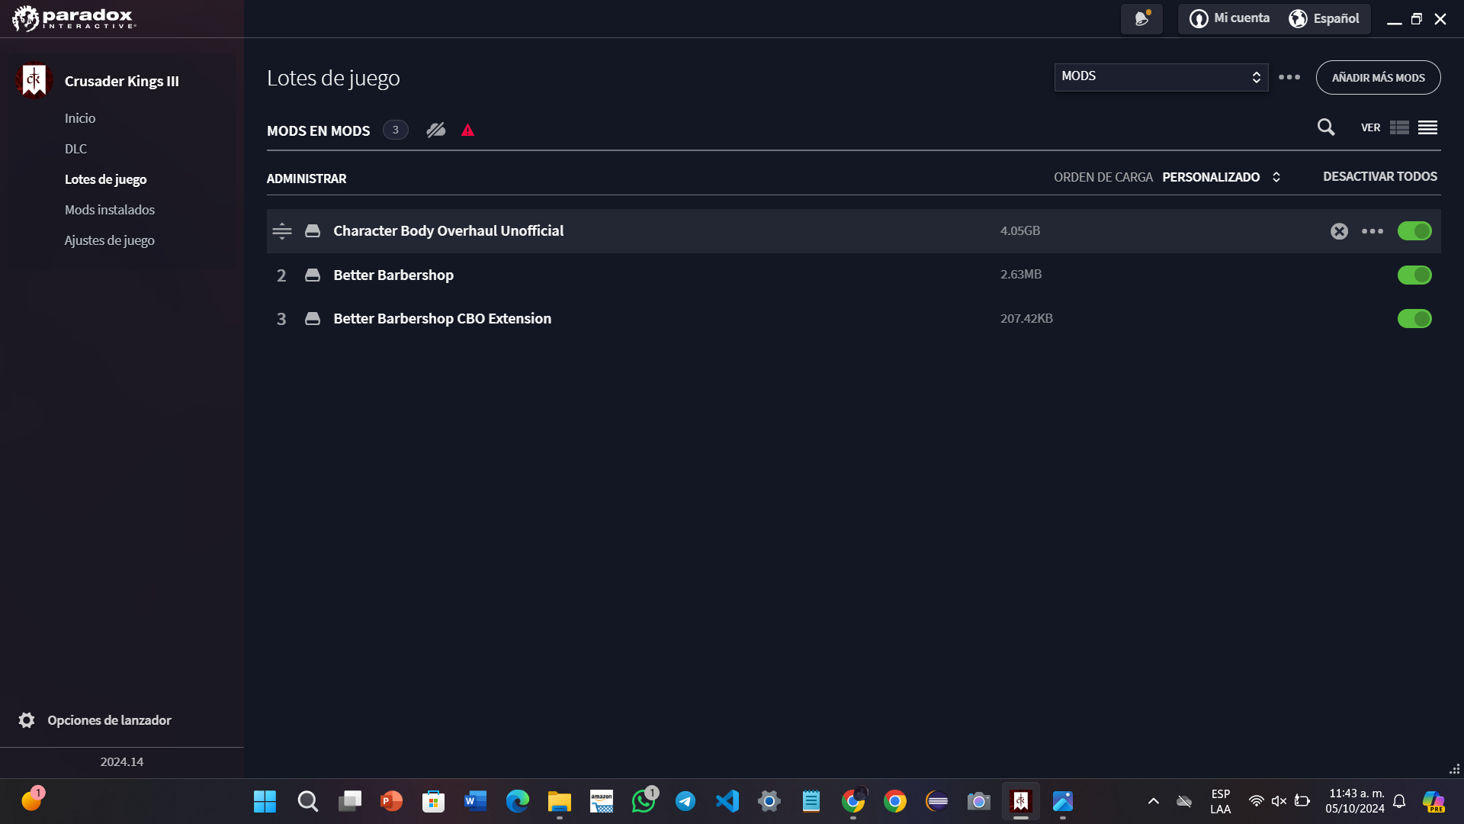Screen dimensions: 1464x824
Task: Click Opciones de lanzador link
Action: click(x=109, y=720)
